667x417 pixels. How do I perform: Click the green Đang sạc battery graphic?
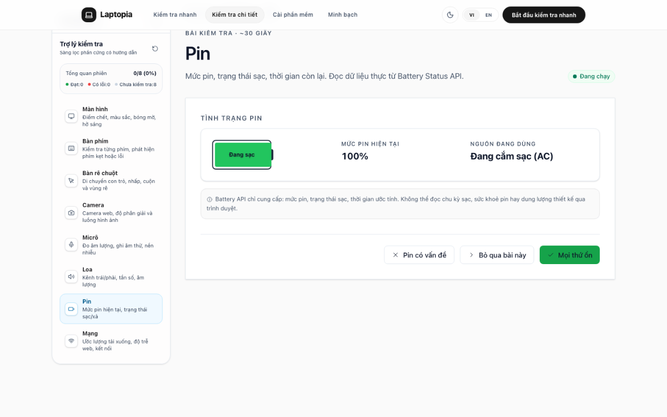click(x=242, y=155)
